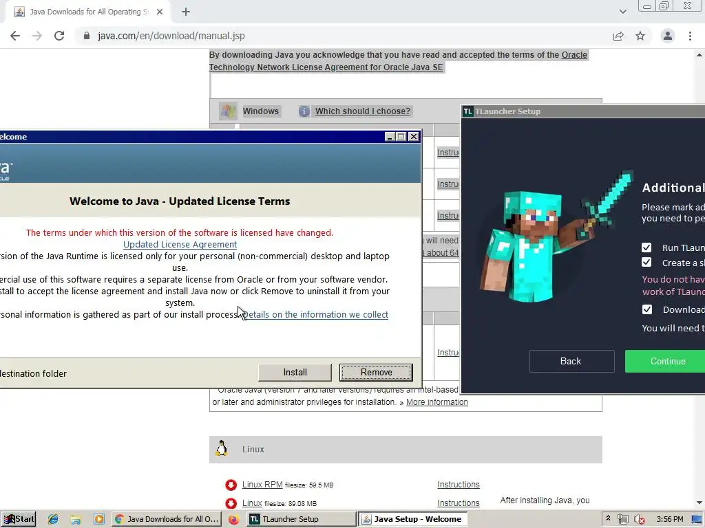Open Details on the information we collect
The image size is (705, 528).
(x=315, y=314)
